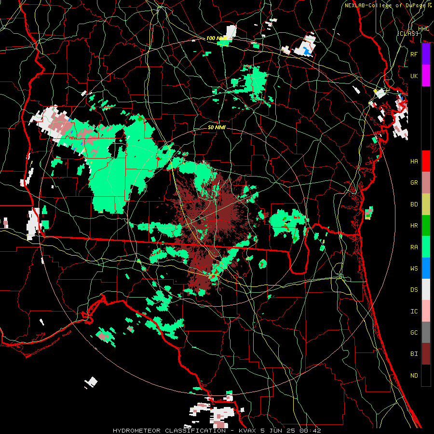Click the blue WS legend swatch

pos(426,268)
